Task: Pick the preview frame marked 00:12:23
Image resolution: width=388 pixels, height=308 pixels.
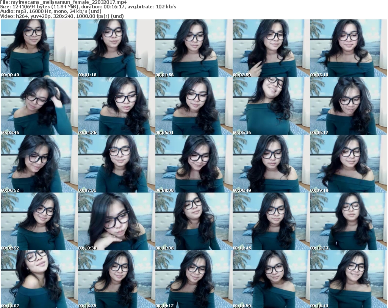Action: [x=349, y=222]
